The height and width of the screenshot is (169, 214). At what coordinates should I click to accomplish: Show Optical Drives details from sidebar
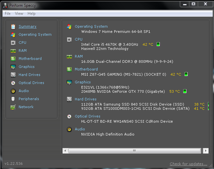[x=31, y=83]
